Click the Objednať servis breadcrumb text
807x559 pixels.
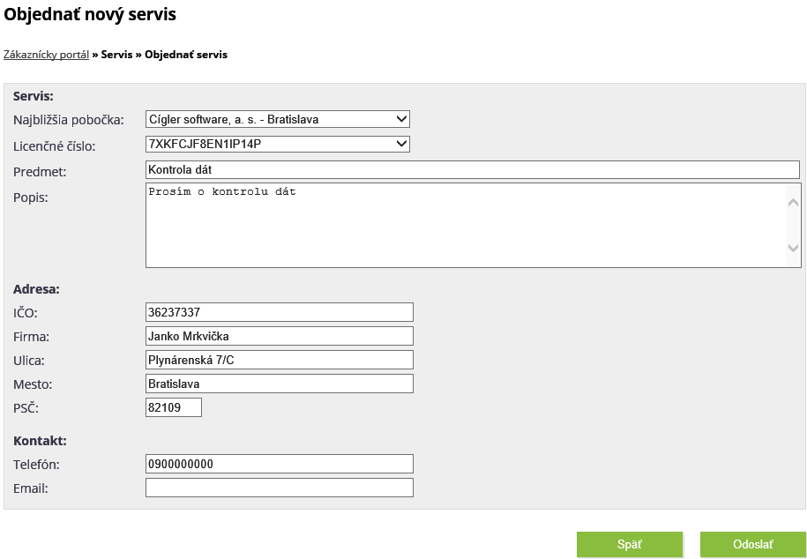(x=186, y=55)
